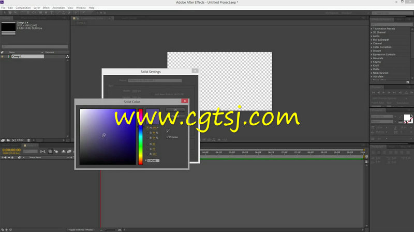Click the new composition icon in Project panel

click(13, 140)
